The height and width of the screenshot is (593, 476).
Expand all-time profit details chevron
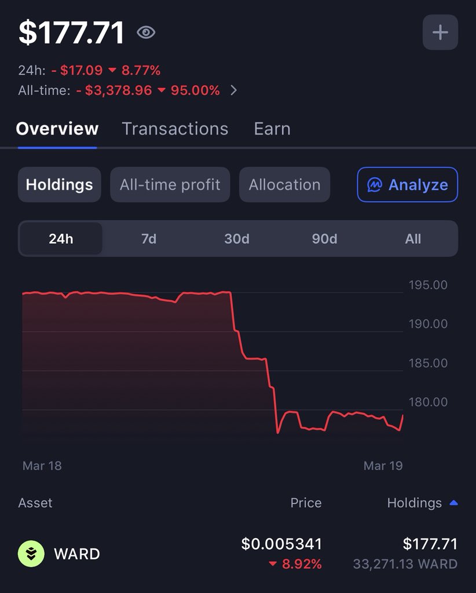[233, 90]
